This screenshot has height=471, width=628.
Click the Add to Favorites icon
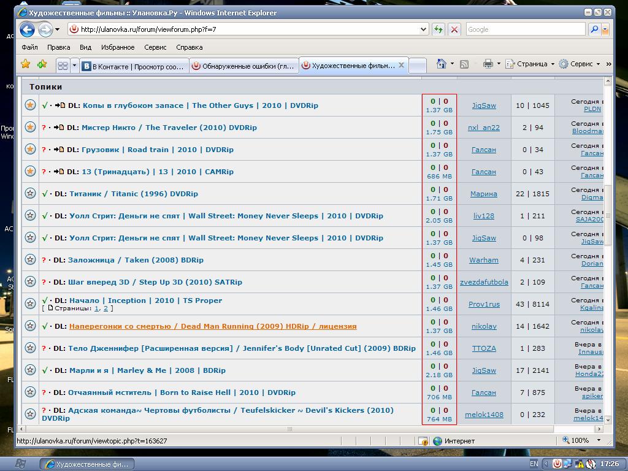(42, 64)
